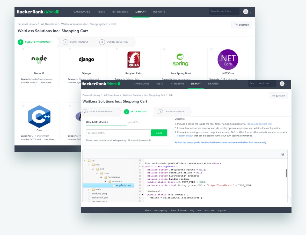Image resolution: width=306 pixels, height=235 pixels.
Task: Collapse the src folder arrow in file tree
Action: 85,161
